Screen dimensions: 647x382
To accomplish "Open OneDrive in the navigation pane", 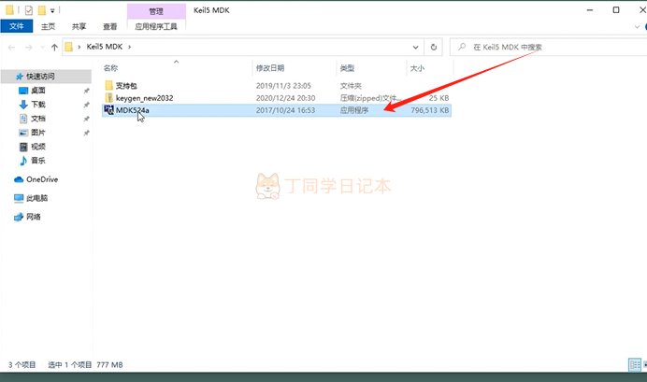I will click(42, 179).
